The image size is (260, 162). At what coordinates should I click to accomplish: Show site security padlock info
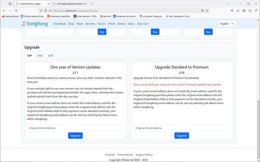point(46,11)
